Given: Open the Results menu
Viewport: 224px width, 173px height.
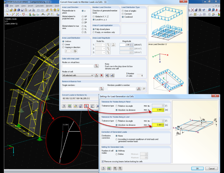Looking at the screenshot, I should tap(49, 6).
